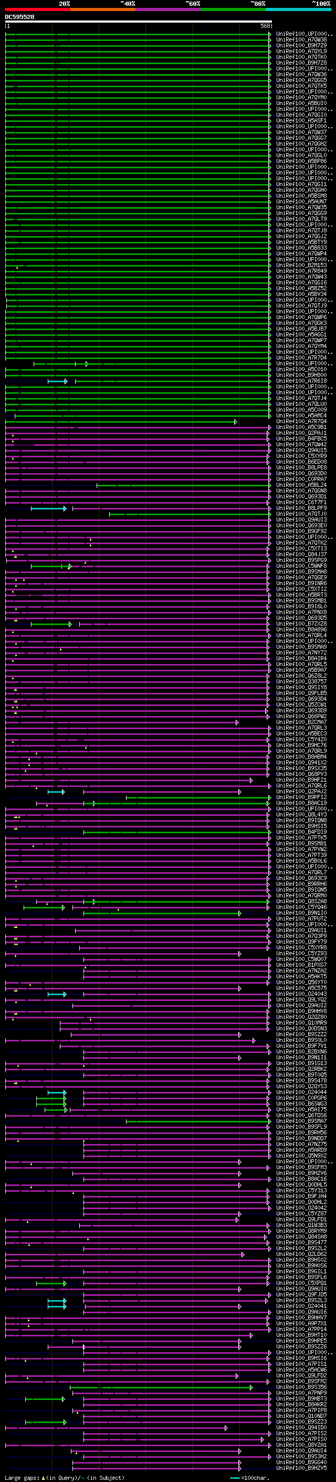This screenshot has width=336, height=1482.
Task: Select hit label UniRef100_A5BUI0
Action: pyautogui.click(x=301, y=104)
